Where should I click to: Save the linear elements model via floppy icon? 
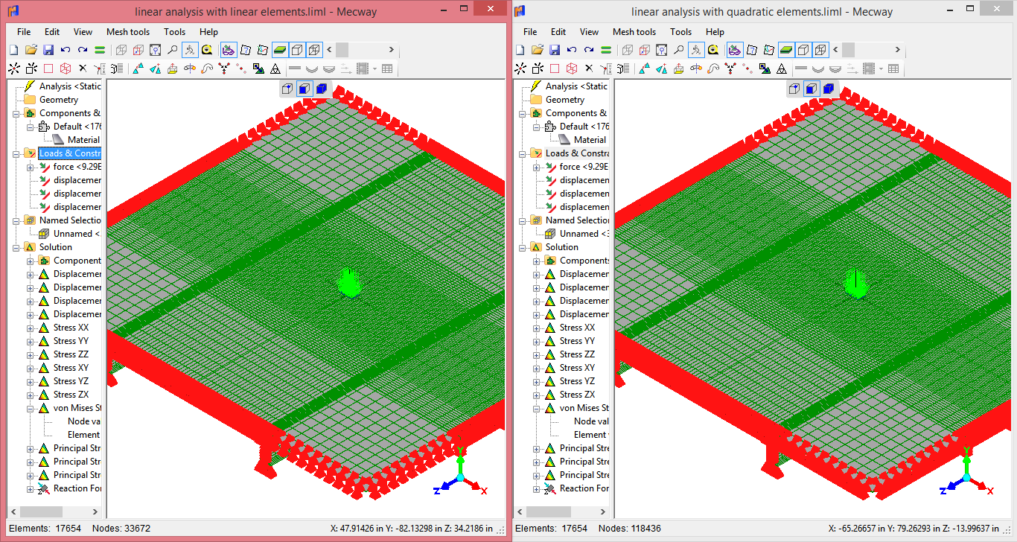48,50
